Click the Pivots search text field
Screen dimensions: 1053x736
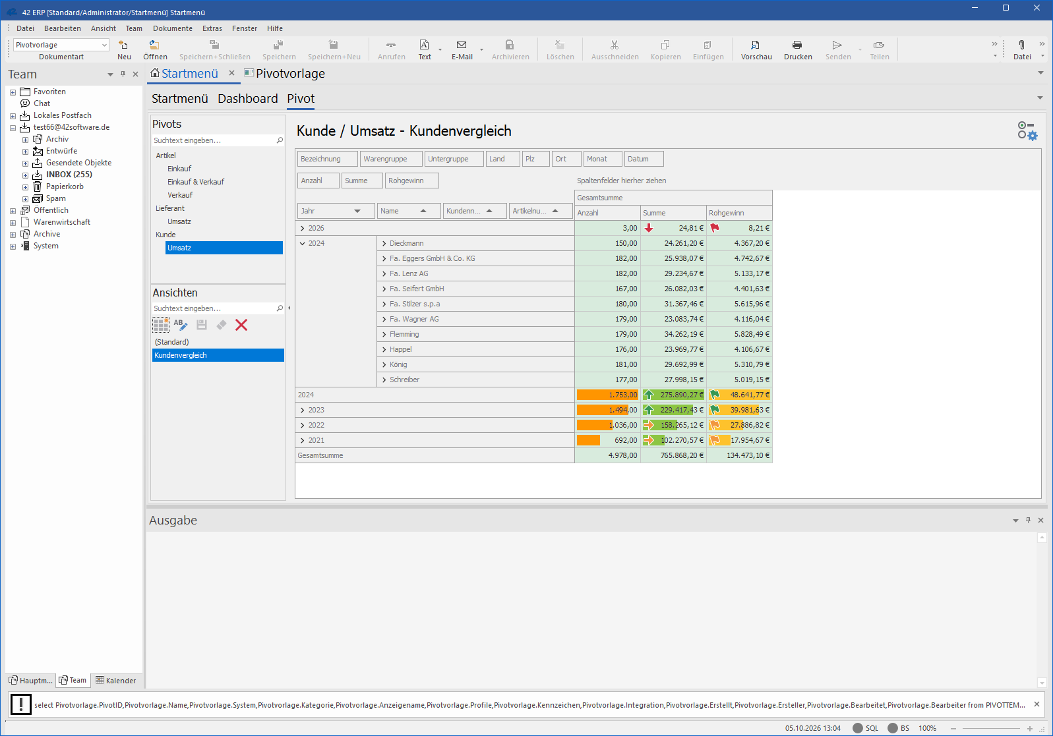point(214,140)
